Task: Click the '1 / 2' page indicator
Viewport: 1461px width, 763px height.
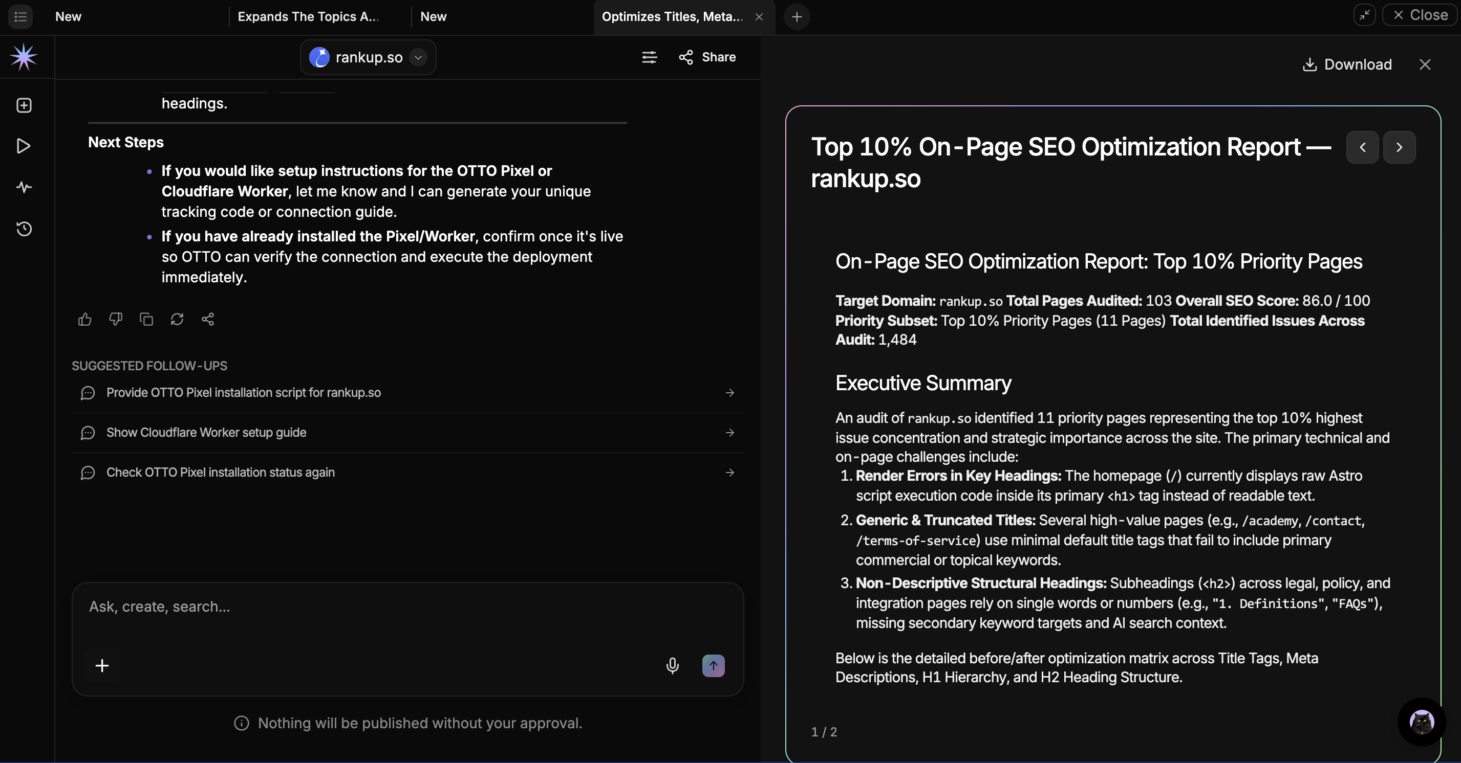Action: [x=824, y=732]
